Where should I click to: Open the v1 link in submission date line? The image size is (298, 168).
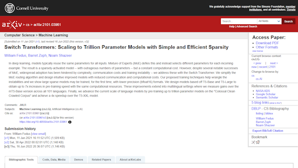point(37,42)
